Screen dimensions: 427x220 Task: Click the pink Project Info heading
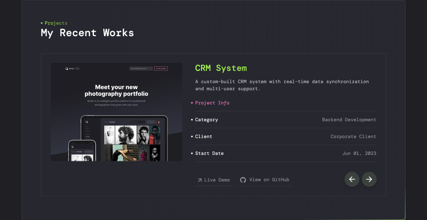pos(212,103)
